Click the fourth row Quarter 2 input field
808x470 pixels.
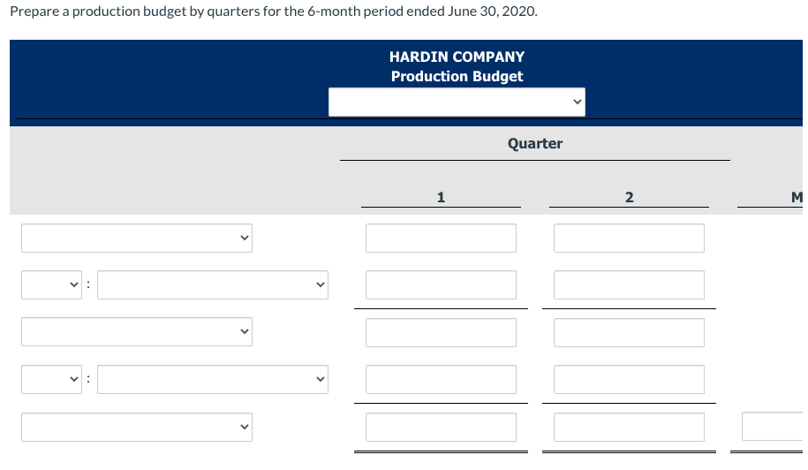(x=629, y=379)
